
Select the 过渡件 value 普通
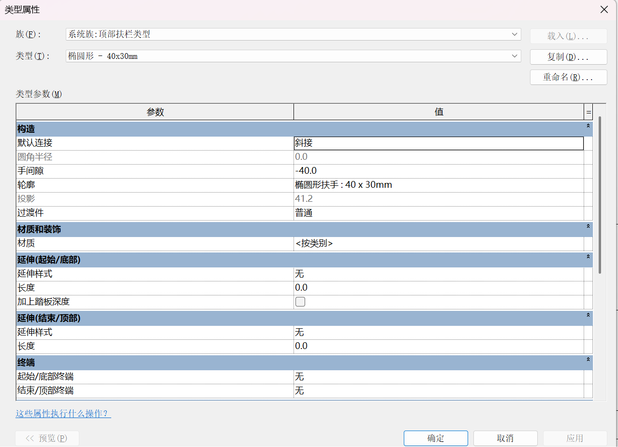tap(439, 213)
